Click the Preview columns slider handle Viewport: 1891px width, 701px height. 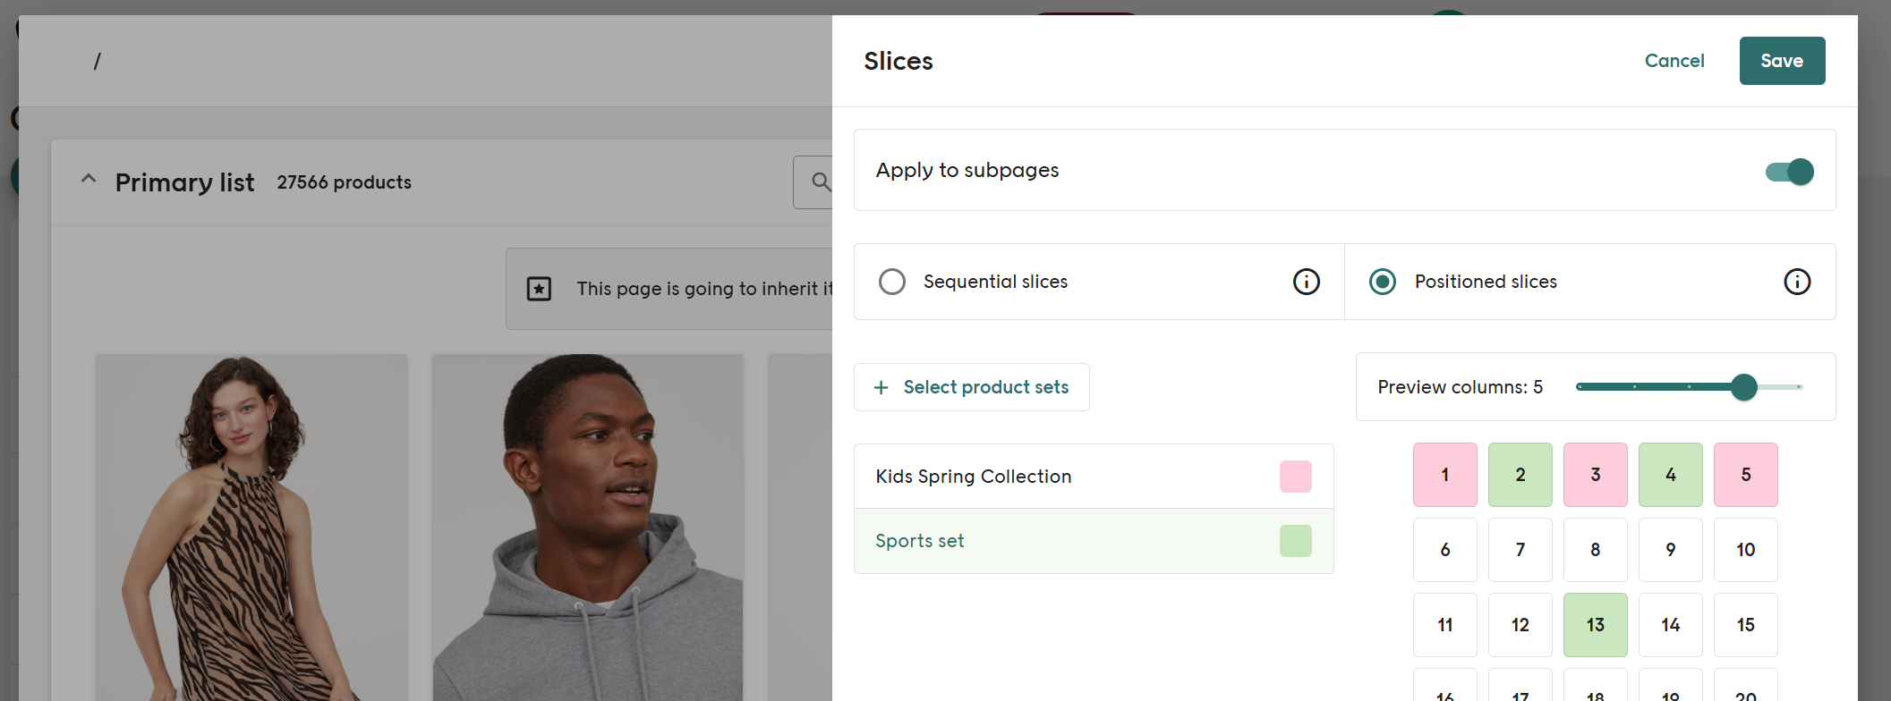point(1743,387)
